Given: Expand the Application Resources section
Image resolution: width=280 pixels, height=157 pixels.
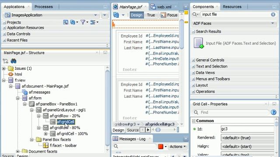Looking at the screenshot, I should [x=4, y=28].
